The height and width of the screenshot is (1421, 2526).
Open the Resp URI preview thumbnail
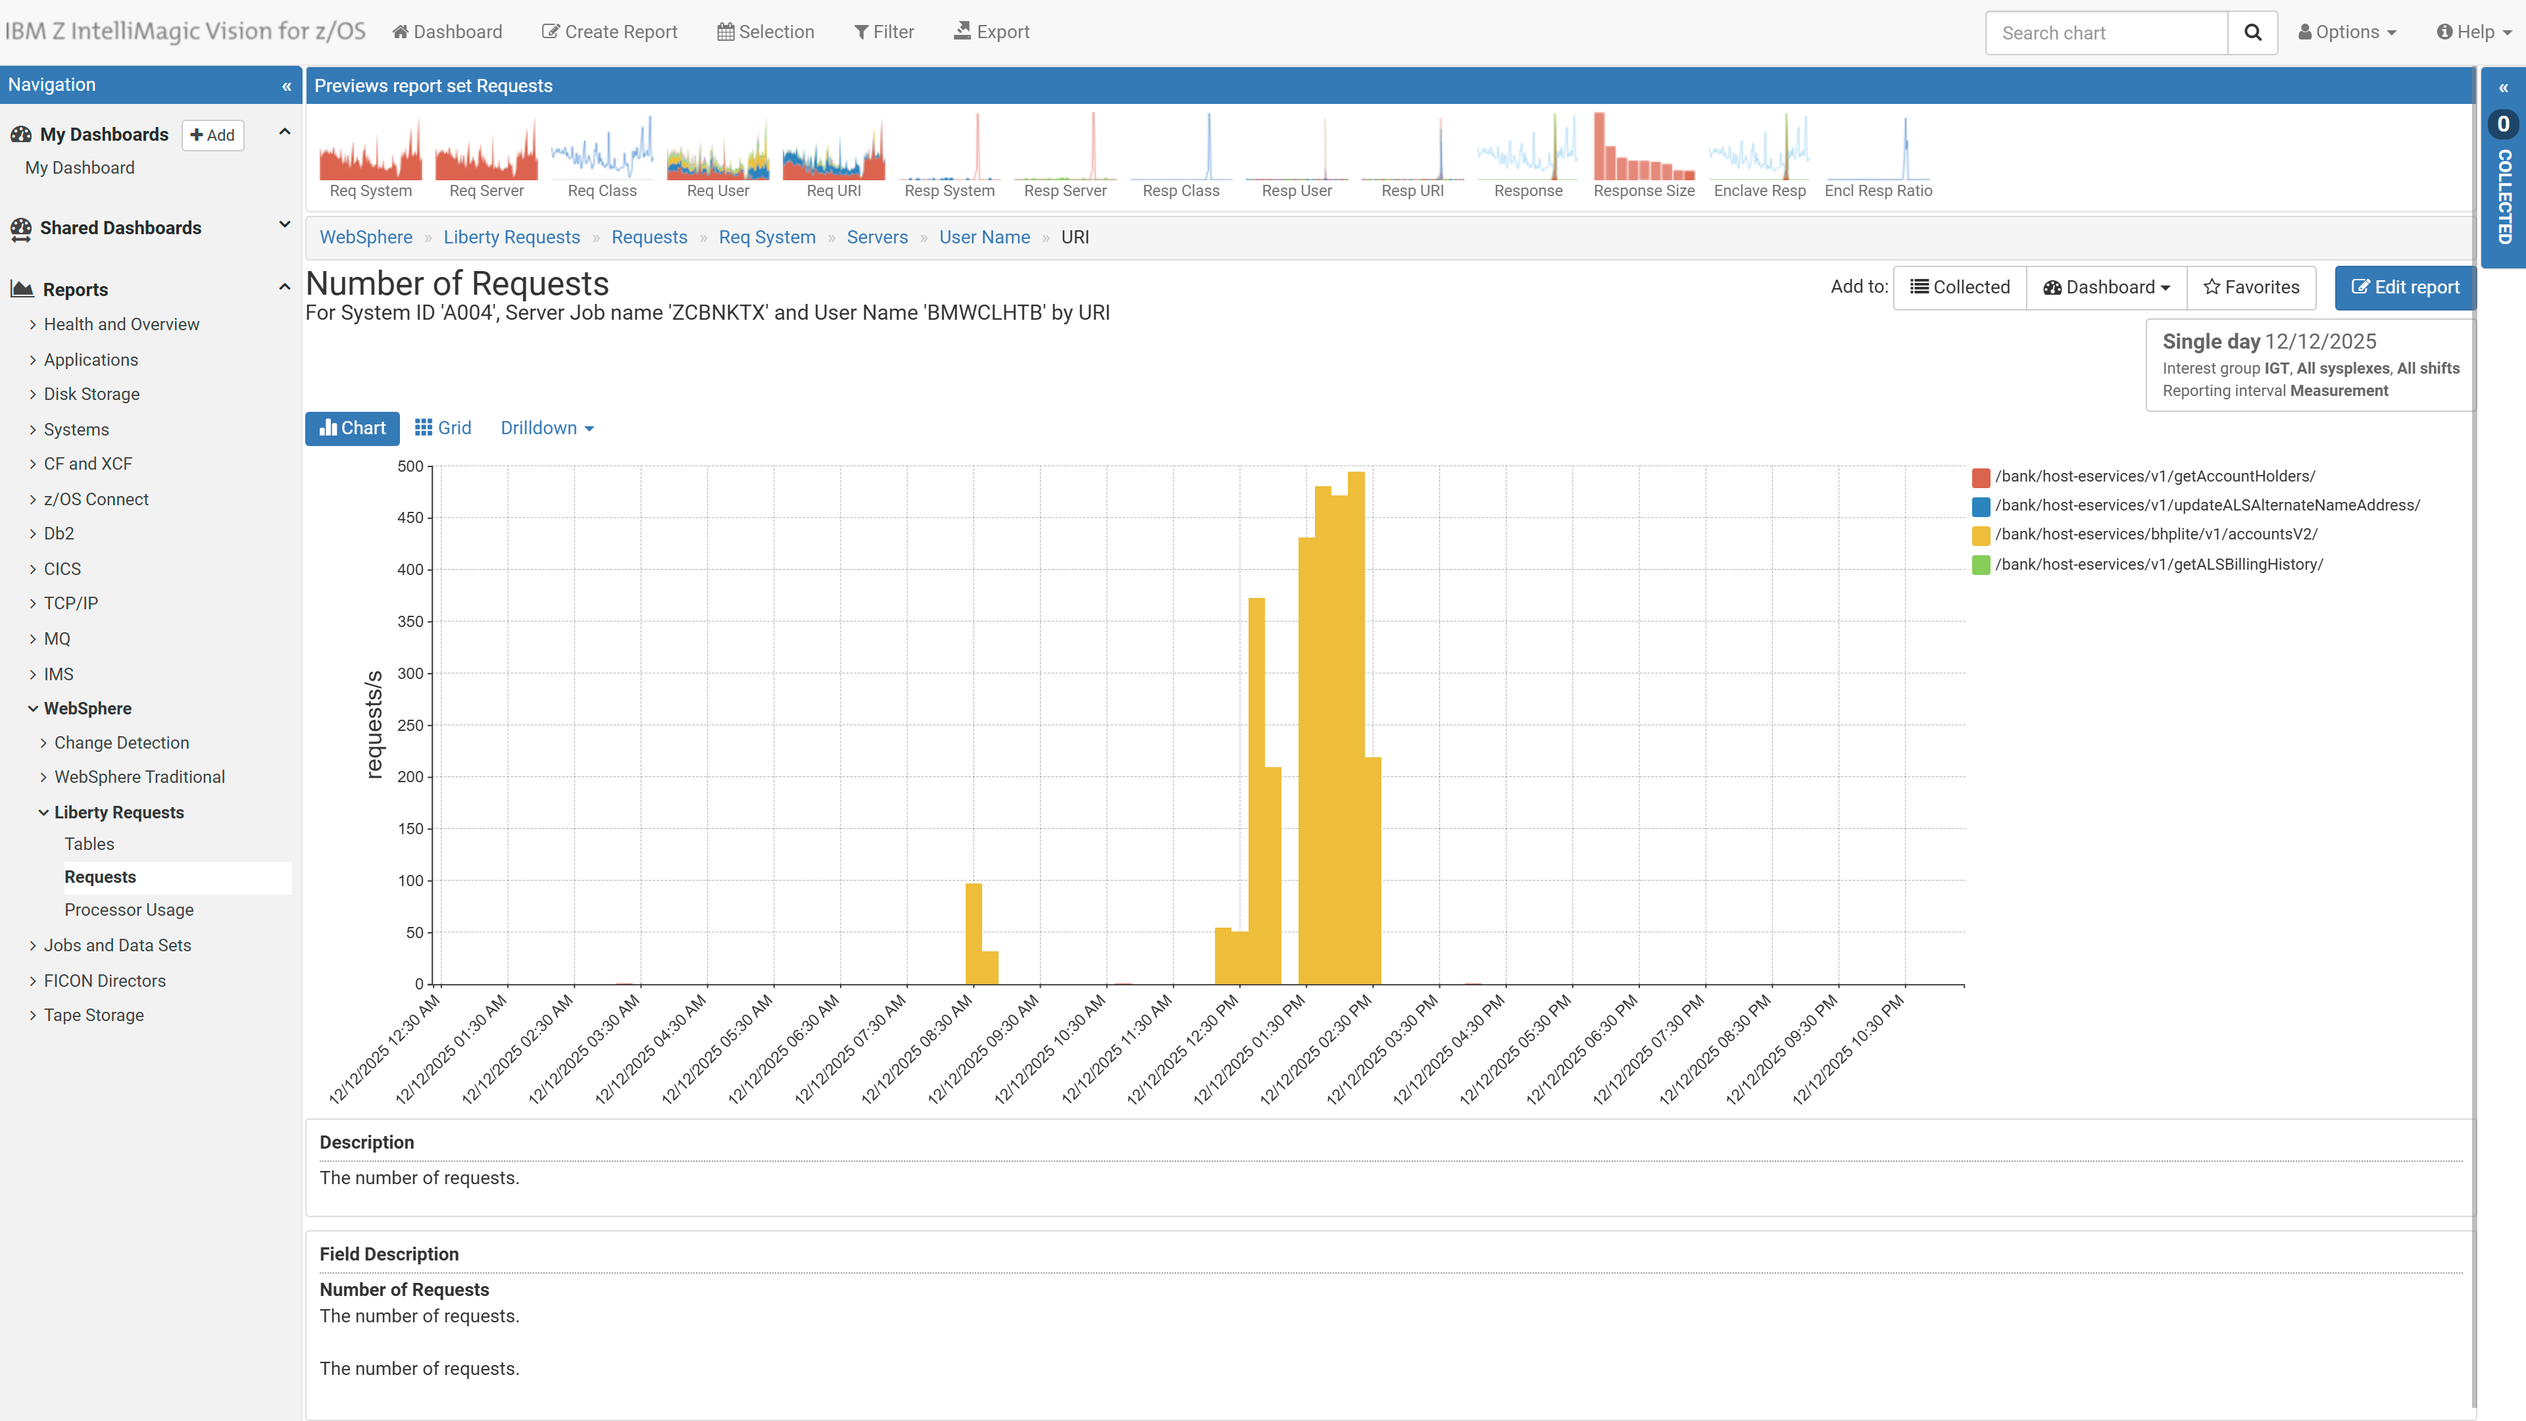1412,156
